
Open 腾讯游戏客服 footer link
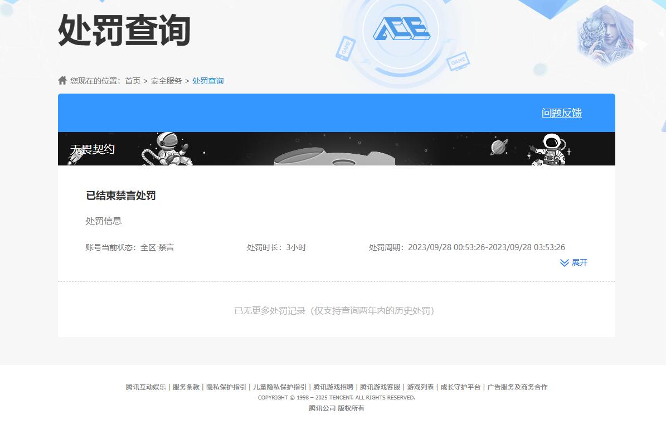(380, 387)
